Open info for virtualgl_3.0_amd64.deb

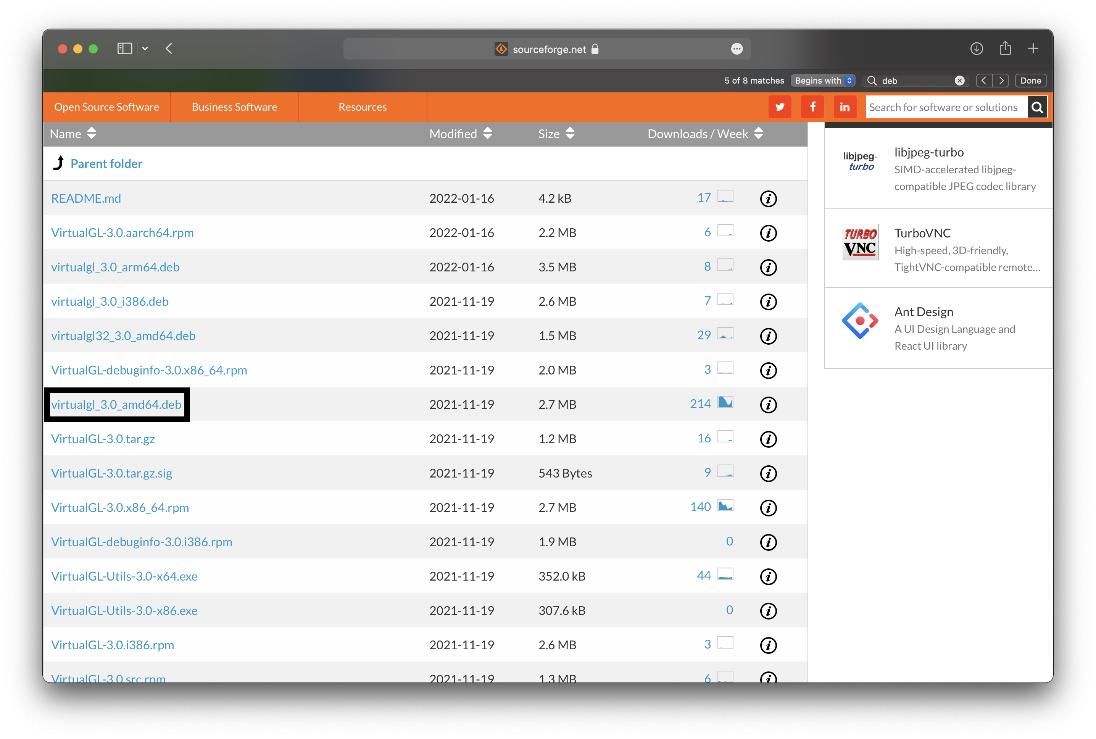768,404
